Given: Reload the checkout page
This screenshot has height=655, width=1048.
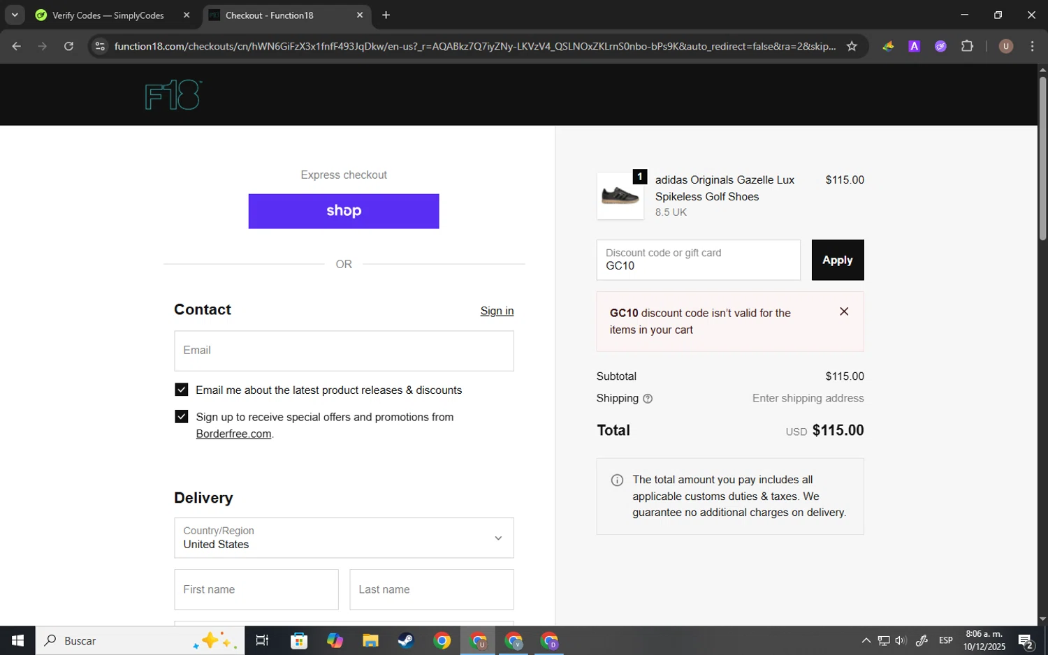Looking at the screenshot, I should [68, 46].
